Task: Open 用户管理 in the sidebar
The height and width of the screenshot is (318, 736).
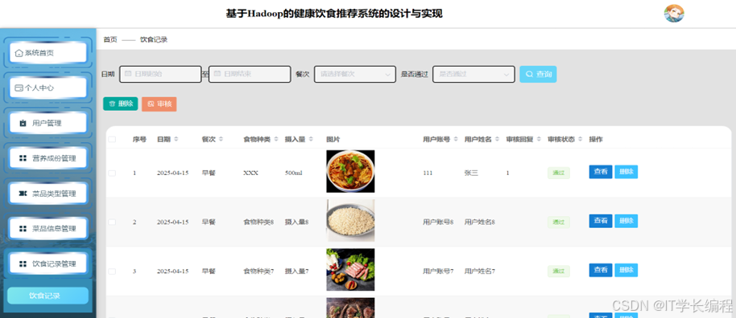Action: [x=48, y=123]
